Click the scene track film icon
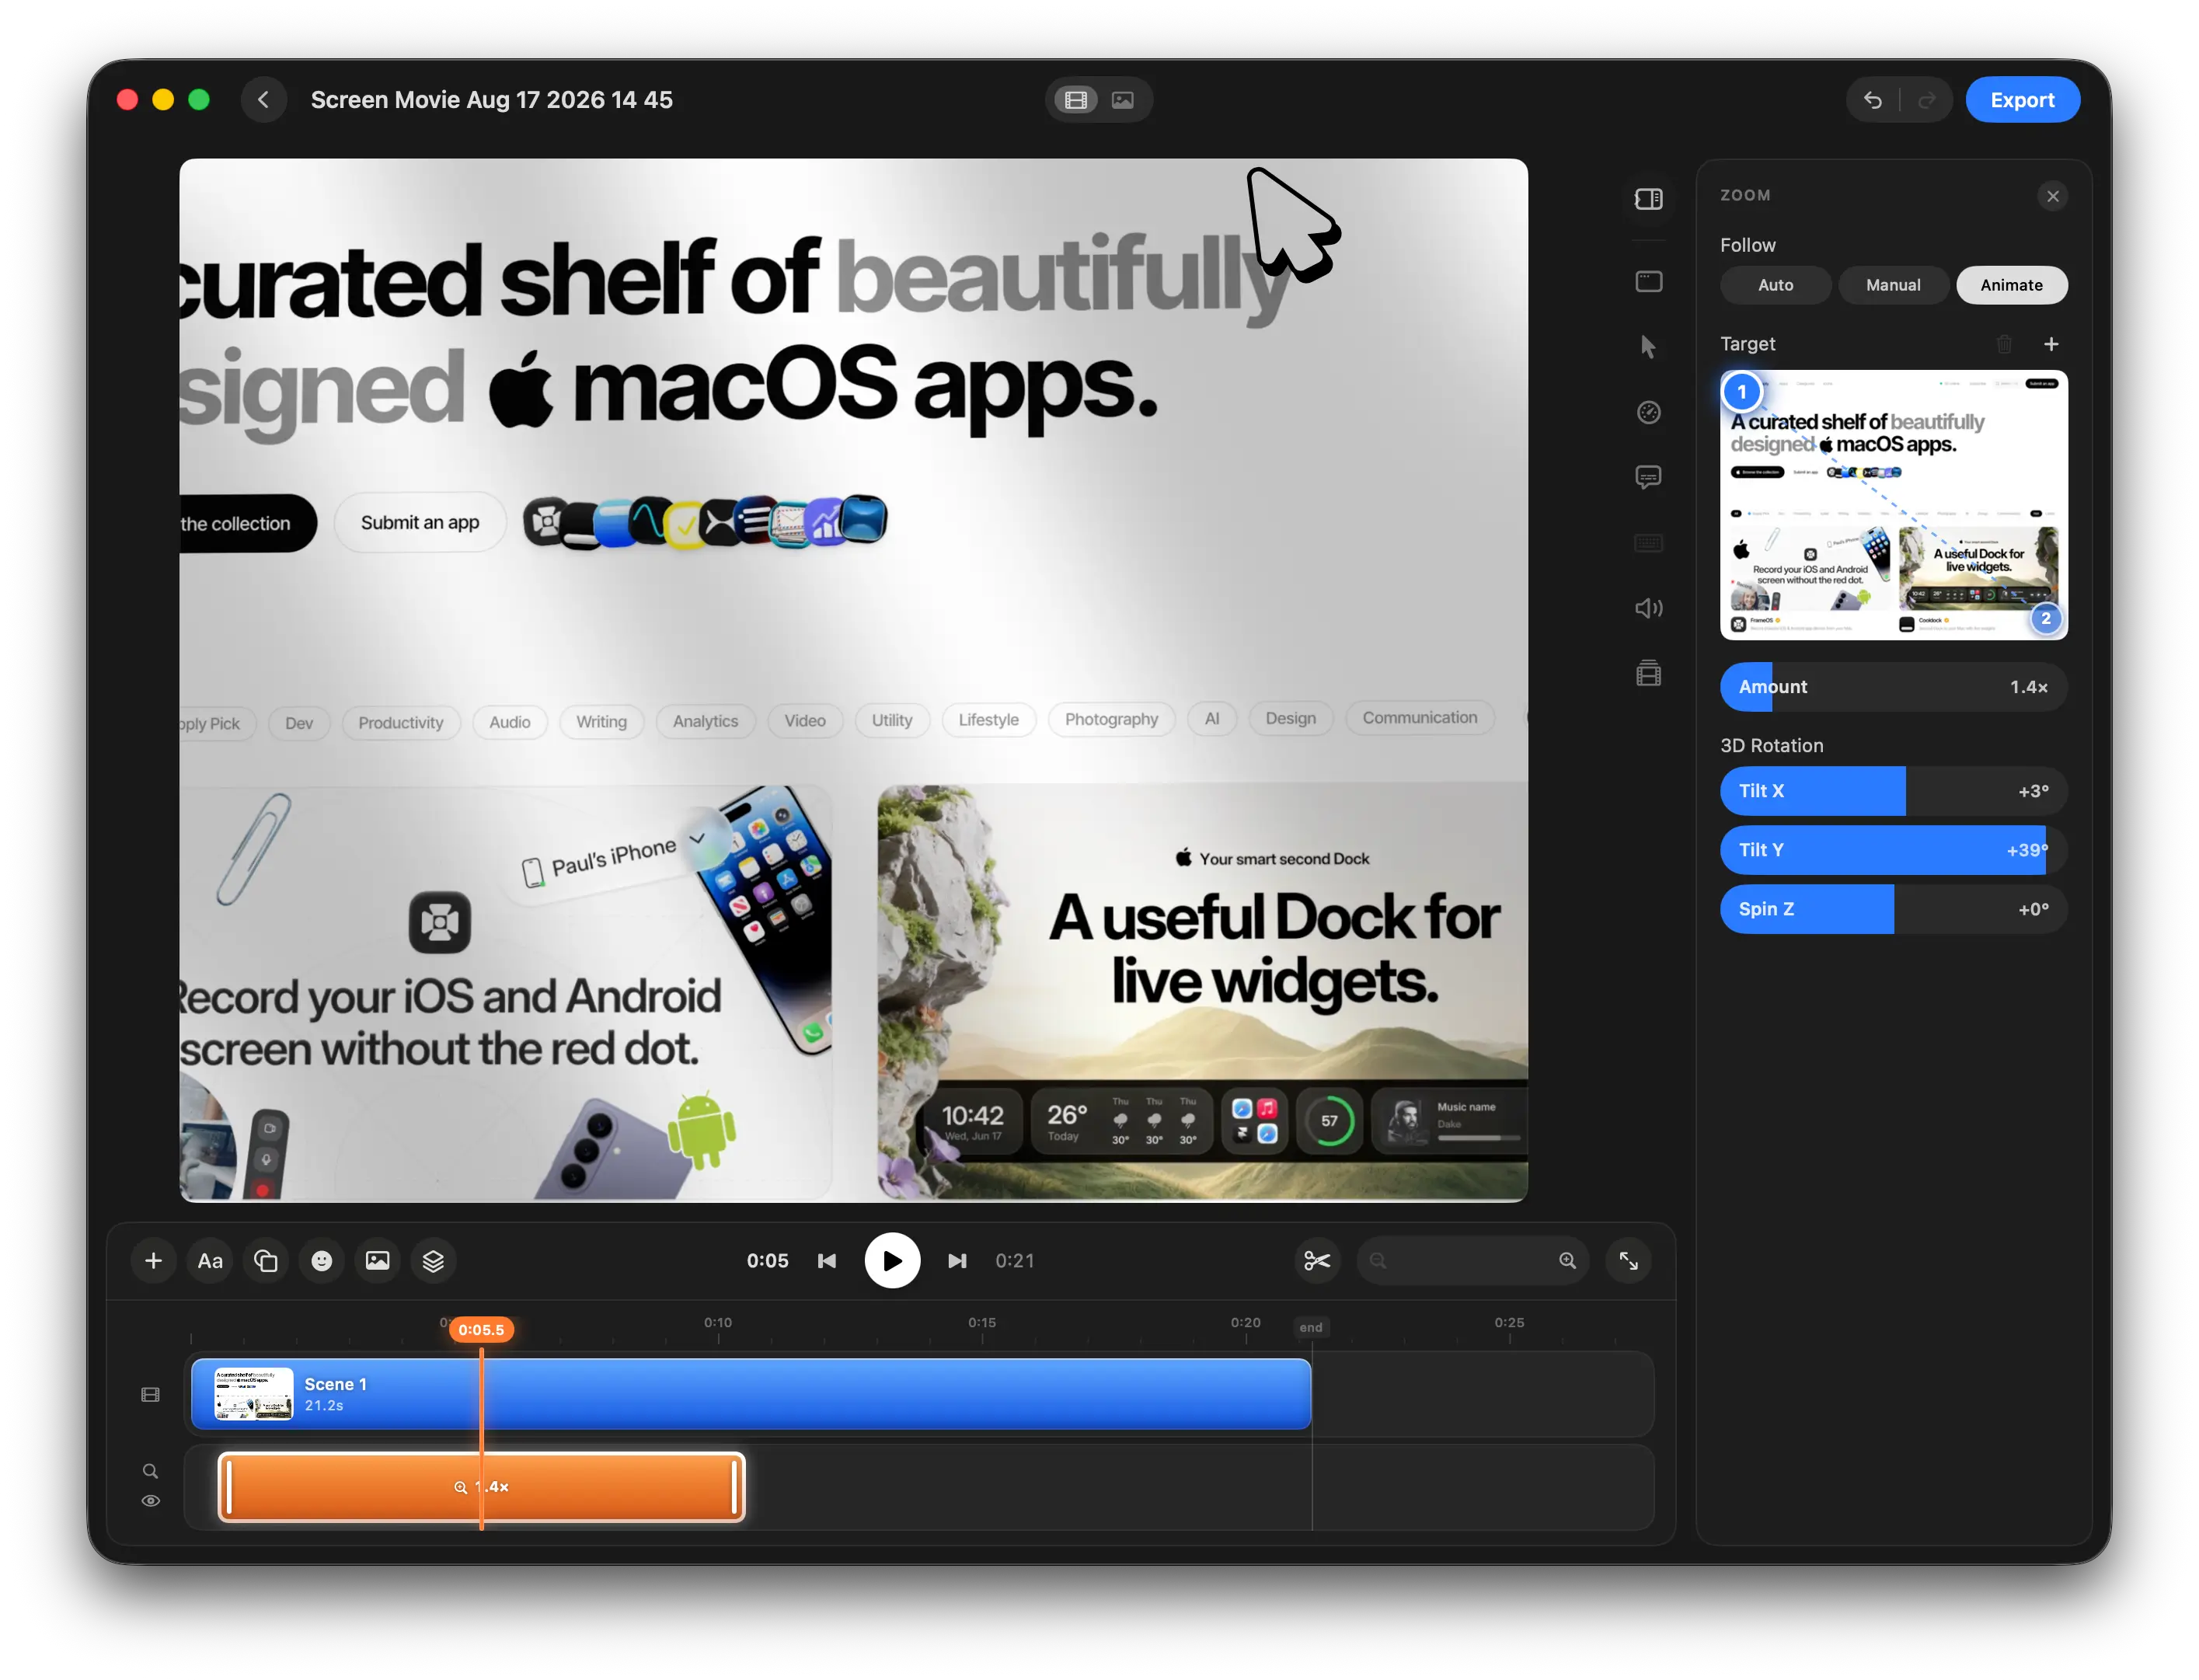2199x1680 pixels. pyautogui.click(x=151, y=1395)
